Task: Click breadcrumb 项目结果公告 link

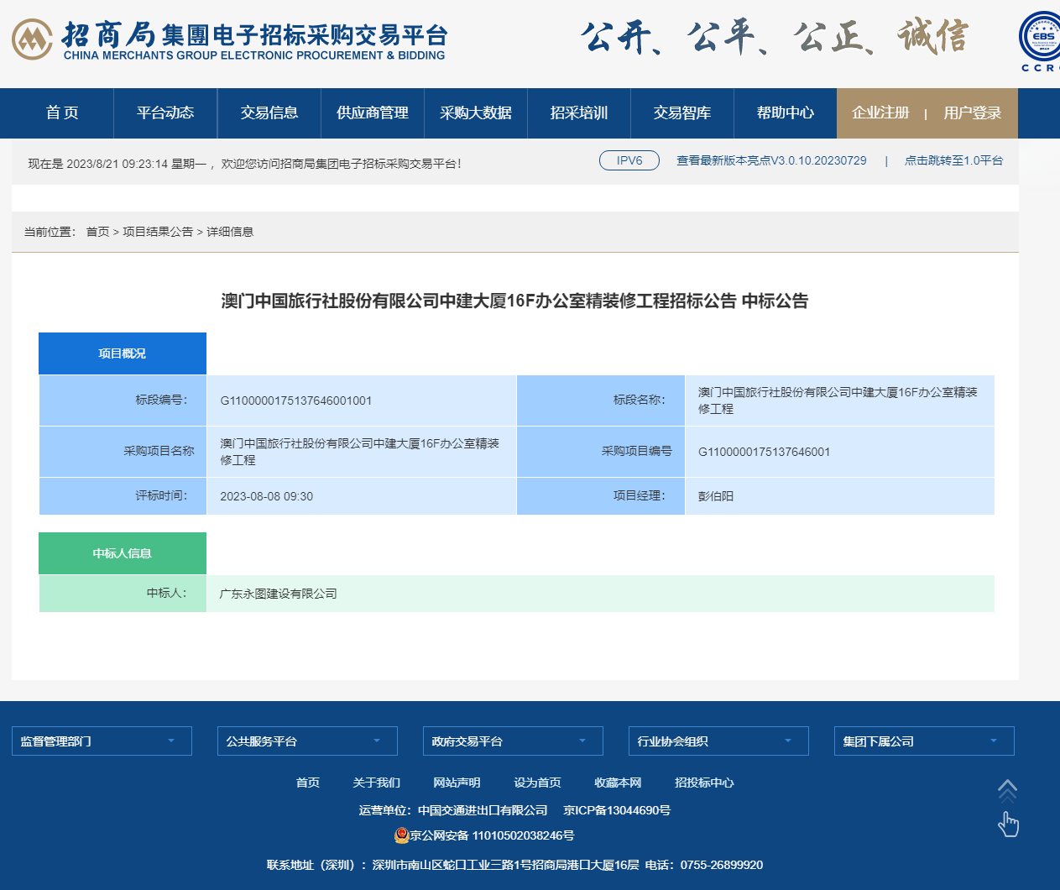Action: tap(158, 232)
